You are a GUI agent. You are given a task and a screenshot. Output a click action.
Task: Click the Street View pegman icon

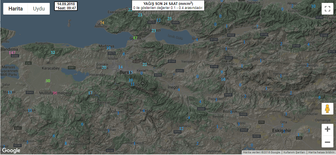click(327, 109)
